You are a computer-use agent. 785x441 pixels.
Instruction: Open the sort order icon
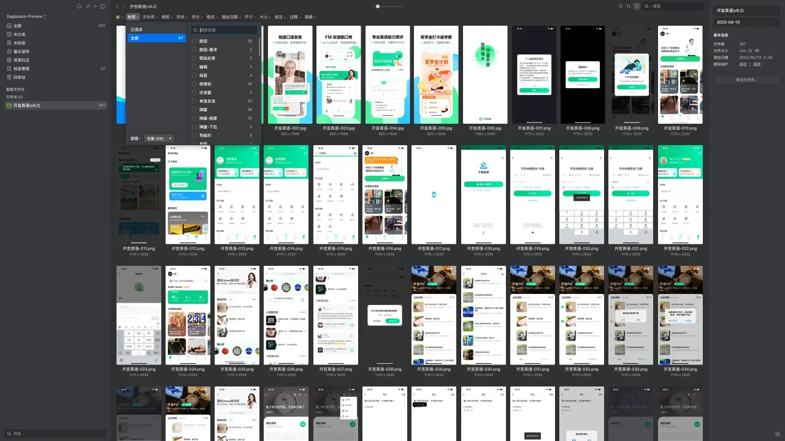pyautogui.click(x=628, y=6)
